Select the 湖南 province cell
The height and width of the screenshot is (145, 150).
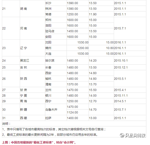(32, 9)
